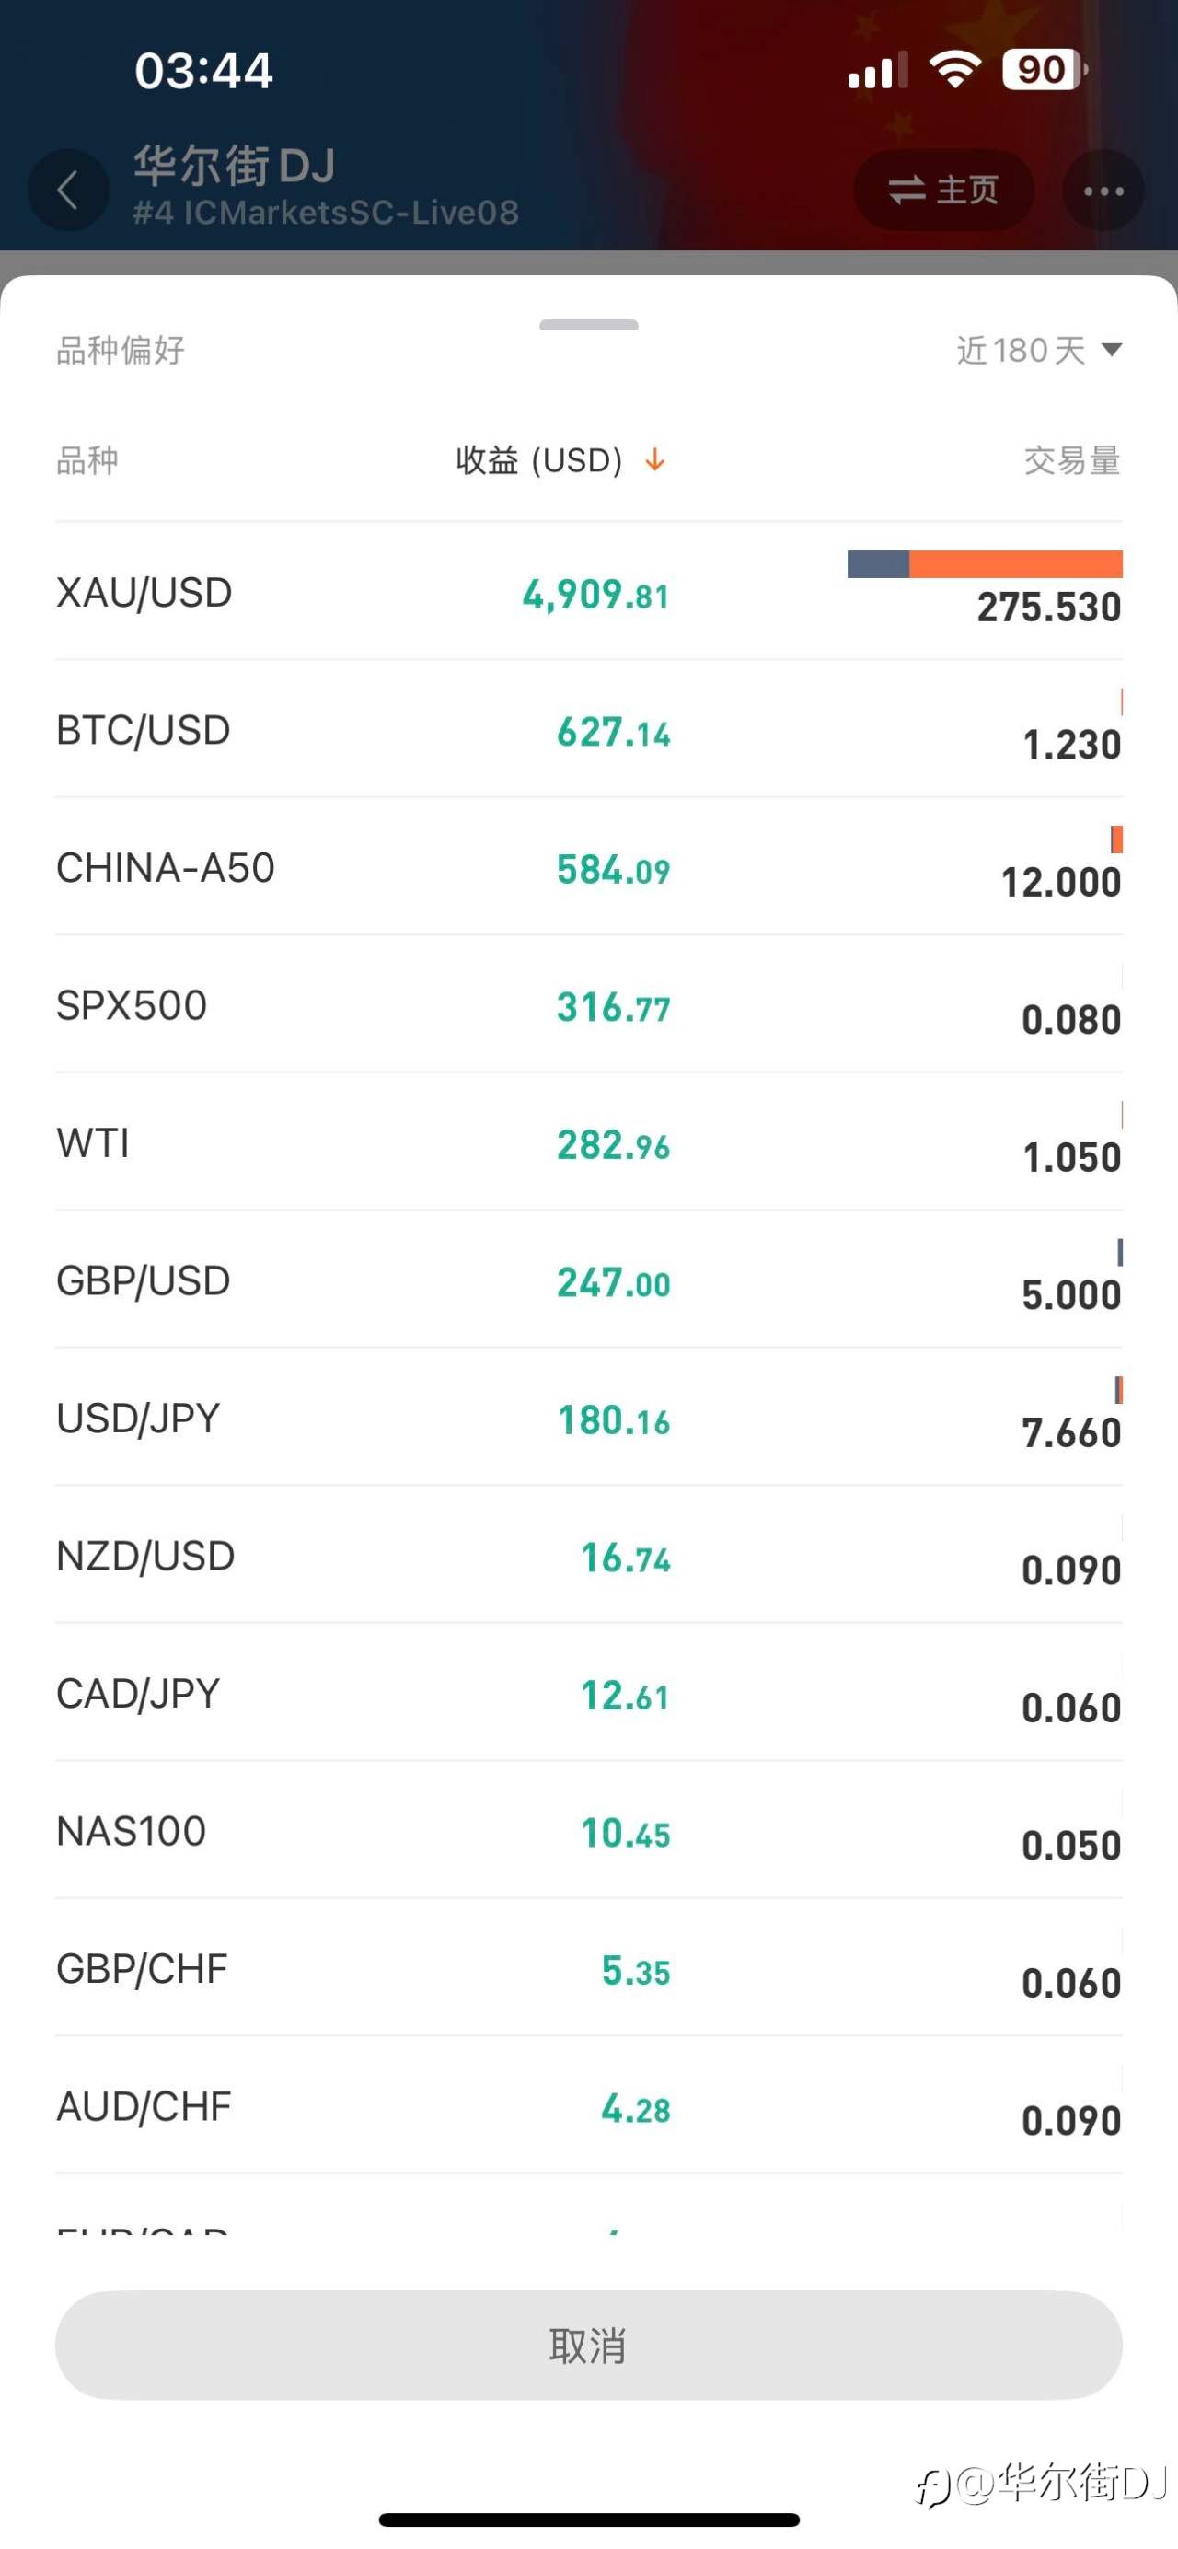1178x2549 pixels.
Task: Select the CHINA-A50 symbol row
Action: (x=588, y=868)
